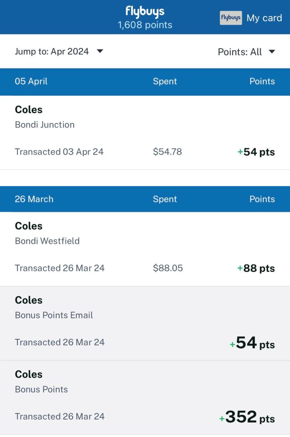
Task: Select the 05 April date header
Action: tap(31, 82)
